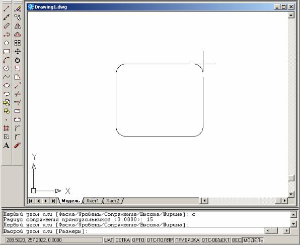
Task: Click the Make Block icon
Action: [7, 111]
